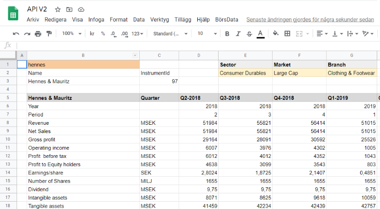Toggle italic text formatting
Viewport: 380px width, 209px height.
coord(238,34)
